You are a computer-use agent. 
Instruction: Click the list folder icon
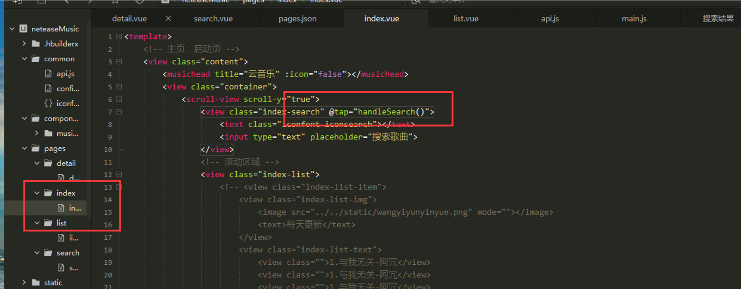click(x=49, y=223)
